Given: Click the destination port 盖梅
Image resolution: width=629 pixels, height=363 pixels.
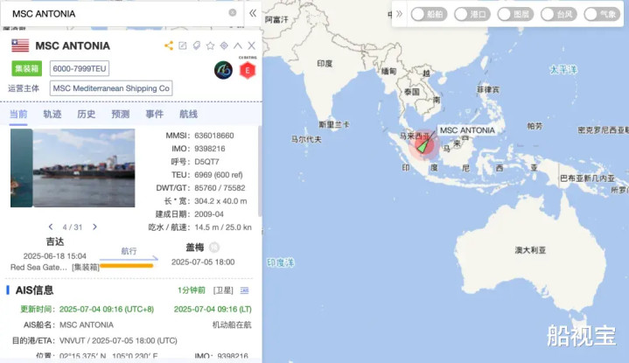Looking at the screenshot, I should 195,248.
